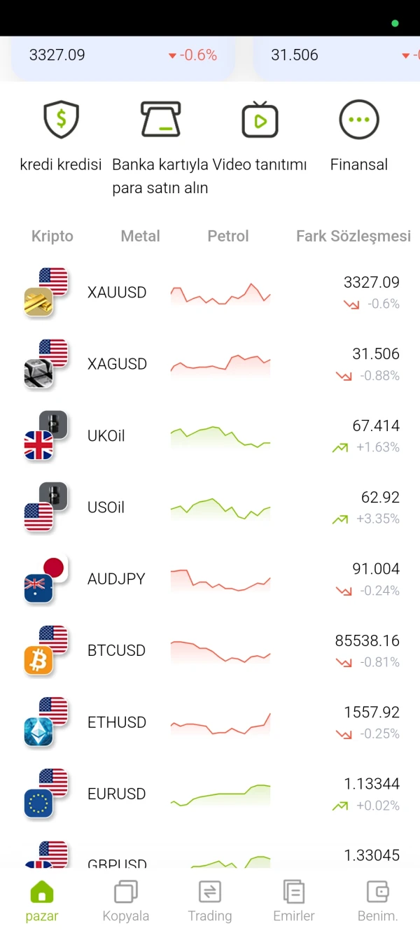
Task: Tap the Video tanıtımı play icon
Action: click(x=260, y=120)
